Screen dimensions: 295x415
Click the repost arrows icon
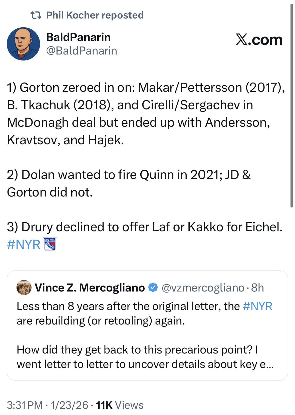(x=35, y=15)
